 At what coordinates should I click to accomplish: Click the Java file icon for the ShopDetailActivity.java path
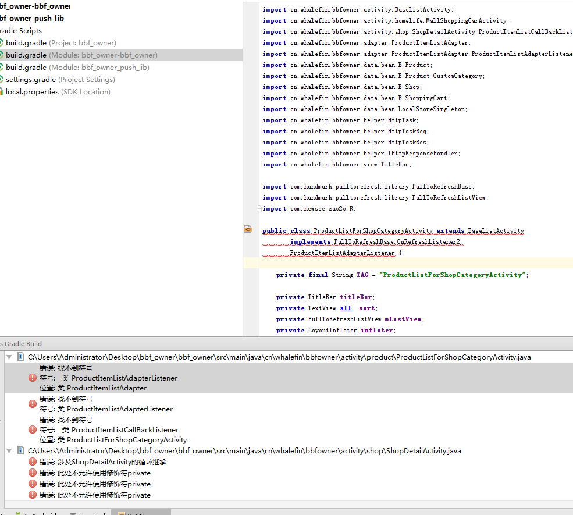(21, 450)
